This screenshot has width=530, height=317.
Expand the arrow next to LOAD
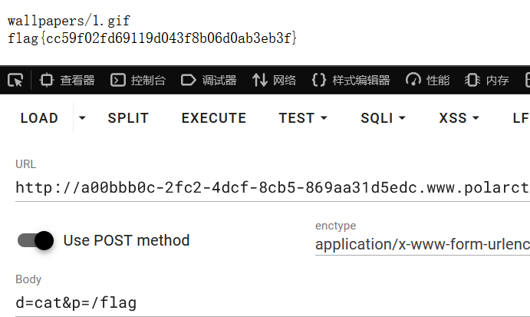coord(82,118)
